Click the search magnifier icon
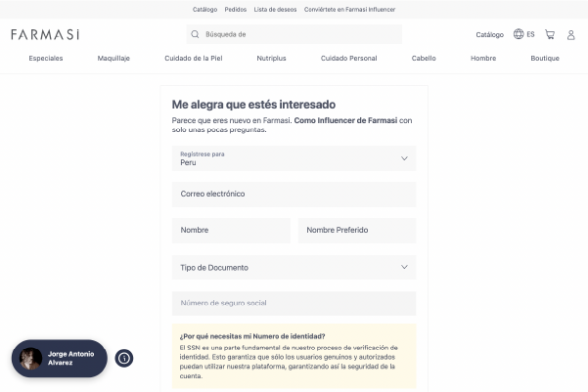 click(195, 34)
